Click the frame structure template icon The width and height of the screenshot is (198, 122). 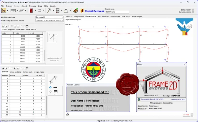pos(13,11)
